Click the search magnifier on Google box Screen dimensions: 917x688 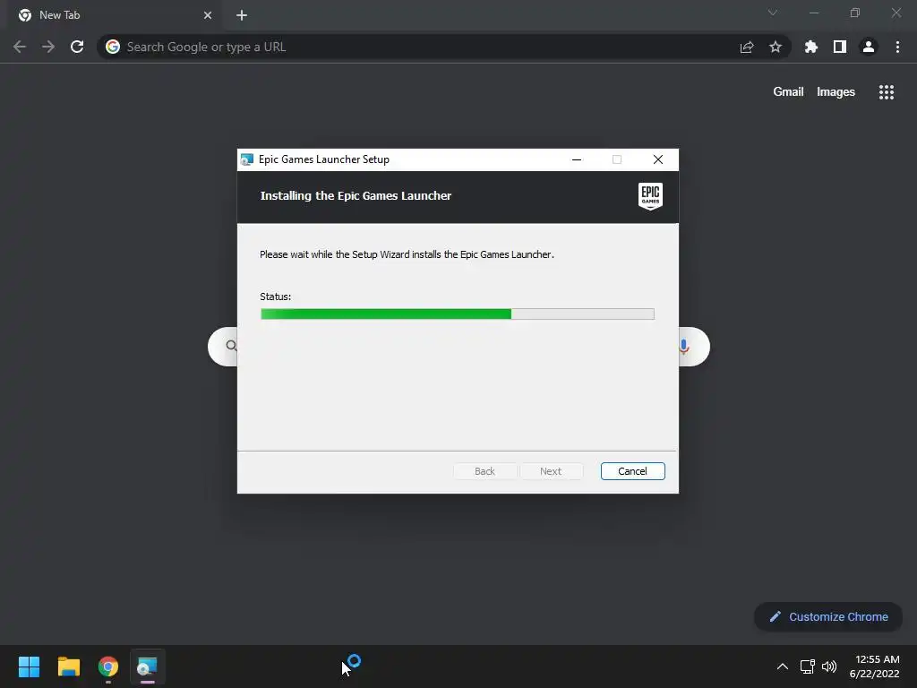click(231, 346)
